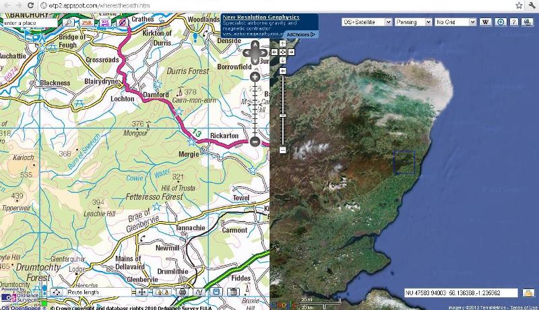Show the route elevation profile graph icon
The image size is (539, 310).
[x=199, y=292]
